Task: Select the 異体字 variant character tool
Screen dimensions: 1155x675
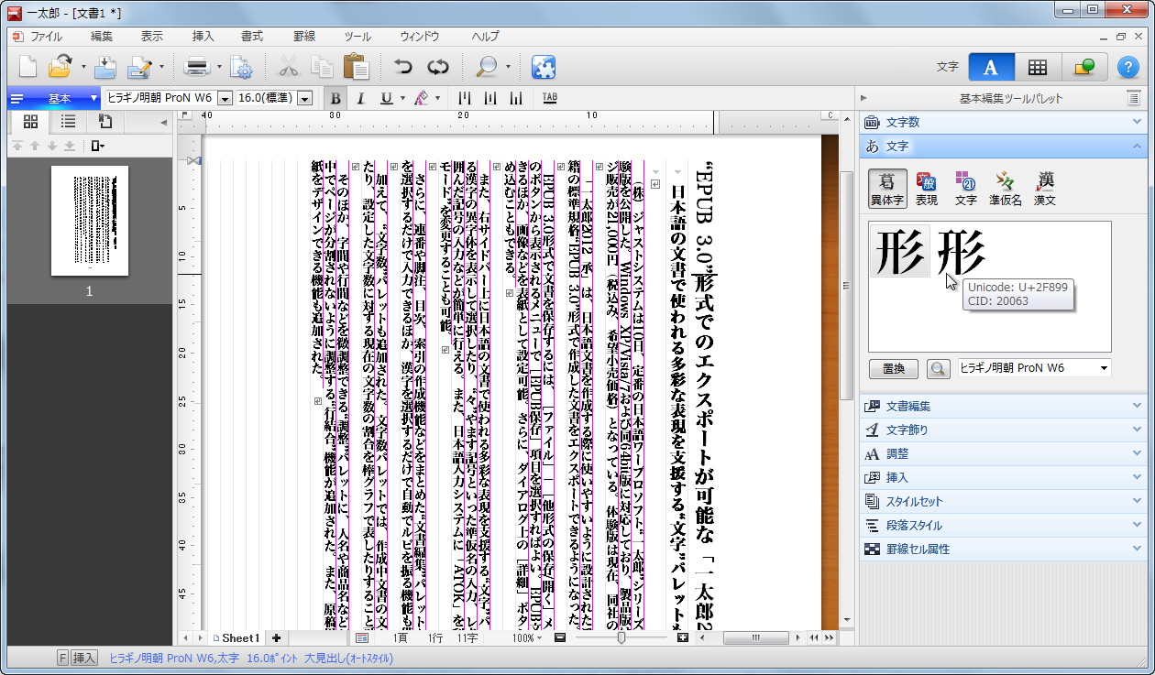Action: click(887, 188)
